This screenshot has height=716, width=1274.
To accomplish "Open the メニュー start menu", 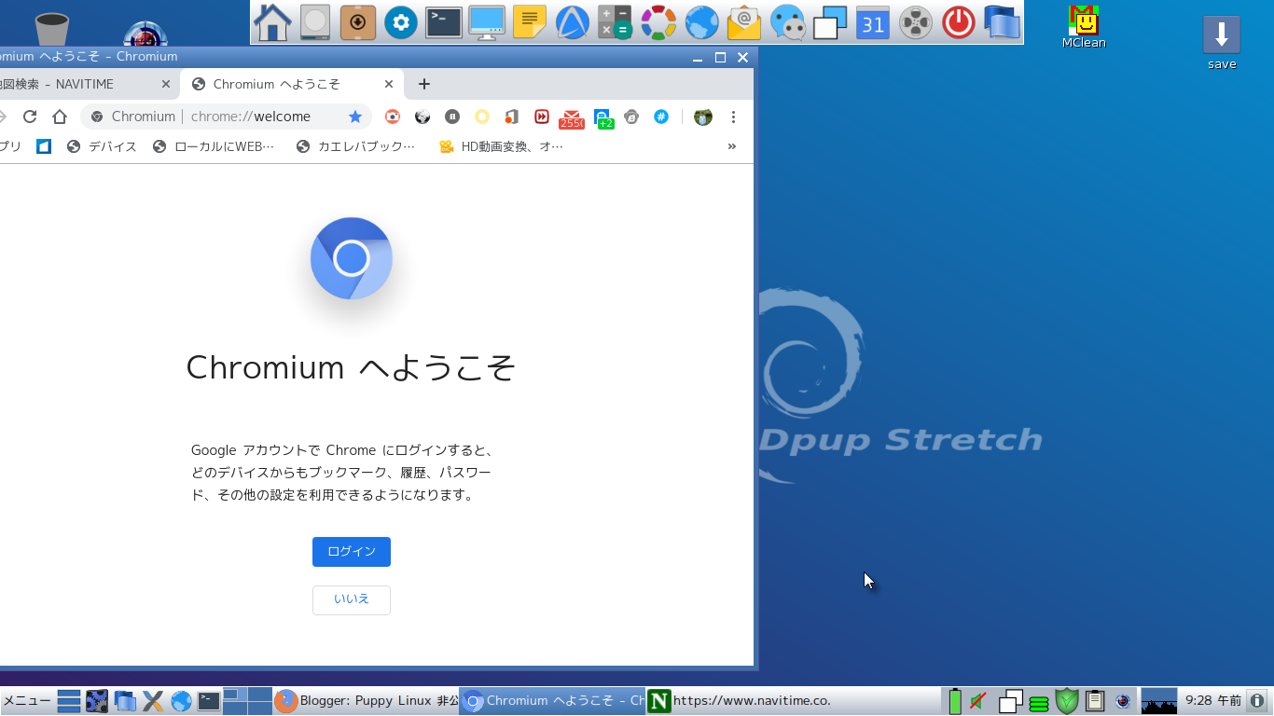I will click(26, 700).
